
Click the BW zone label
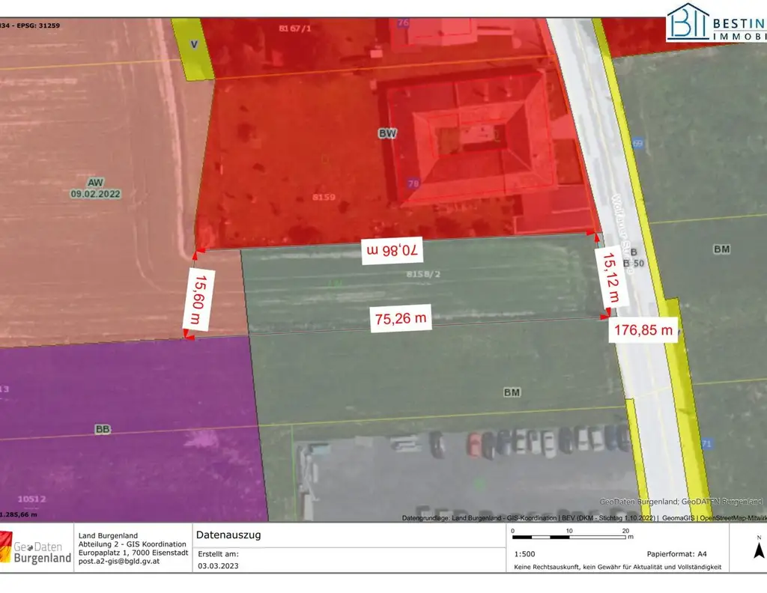[x=386, y=133]
